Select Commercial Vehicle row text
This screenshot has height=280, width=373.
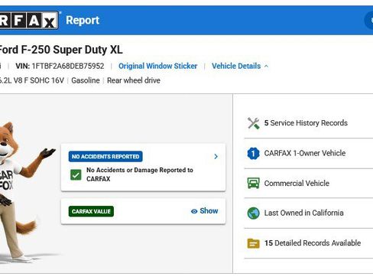(297, 183)
